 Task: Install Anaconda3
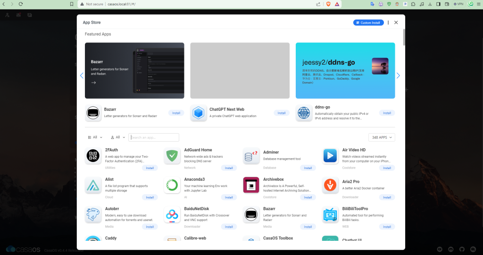(x=229, y=197)
